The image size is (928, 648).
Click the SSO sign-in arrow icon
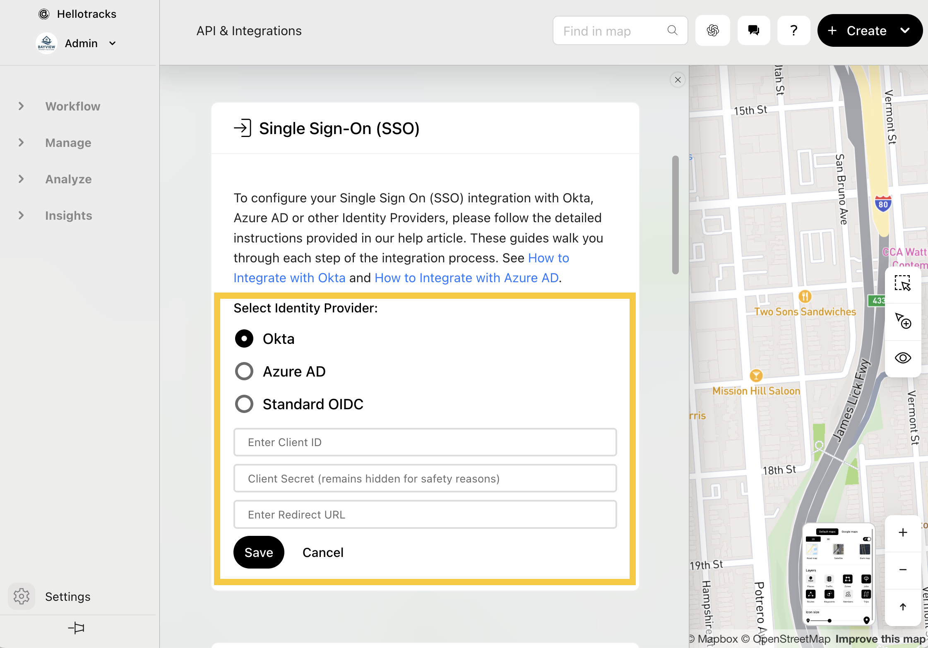pyautogui.click(x=243, y=128)
